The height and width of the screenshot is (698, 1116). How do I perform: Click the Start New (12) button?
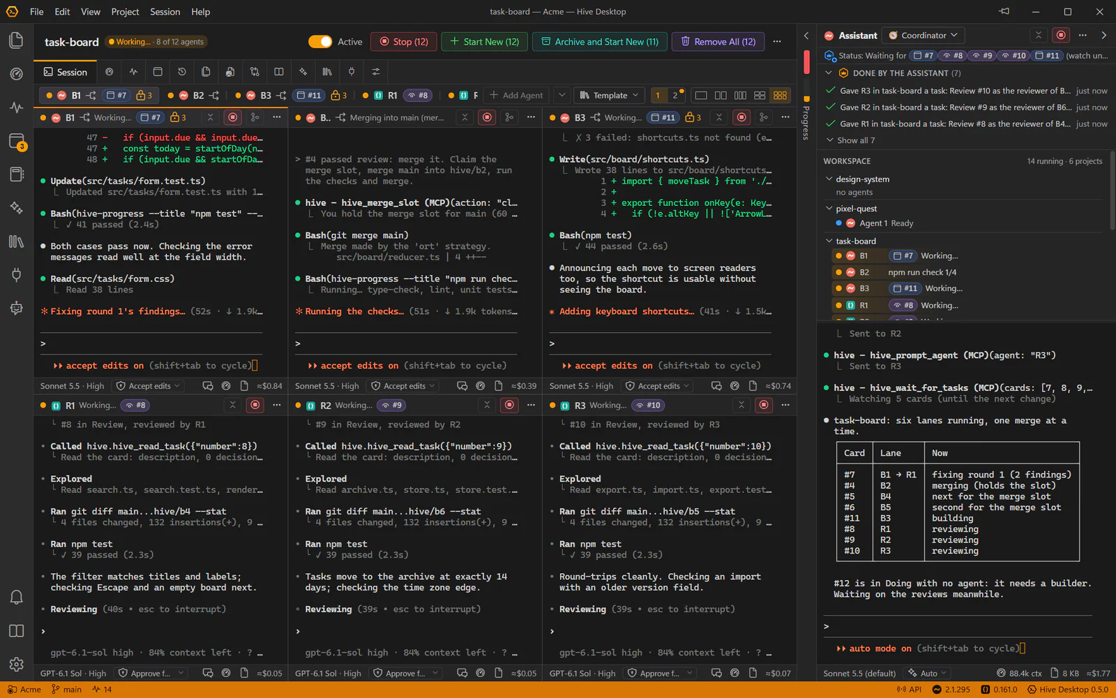click(485, 42)
